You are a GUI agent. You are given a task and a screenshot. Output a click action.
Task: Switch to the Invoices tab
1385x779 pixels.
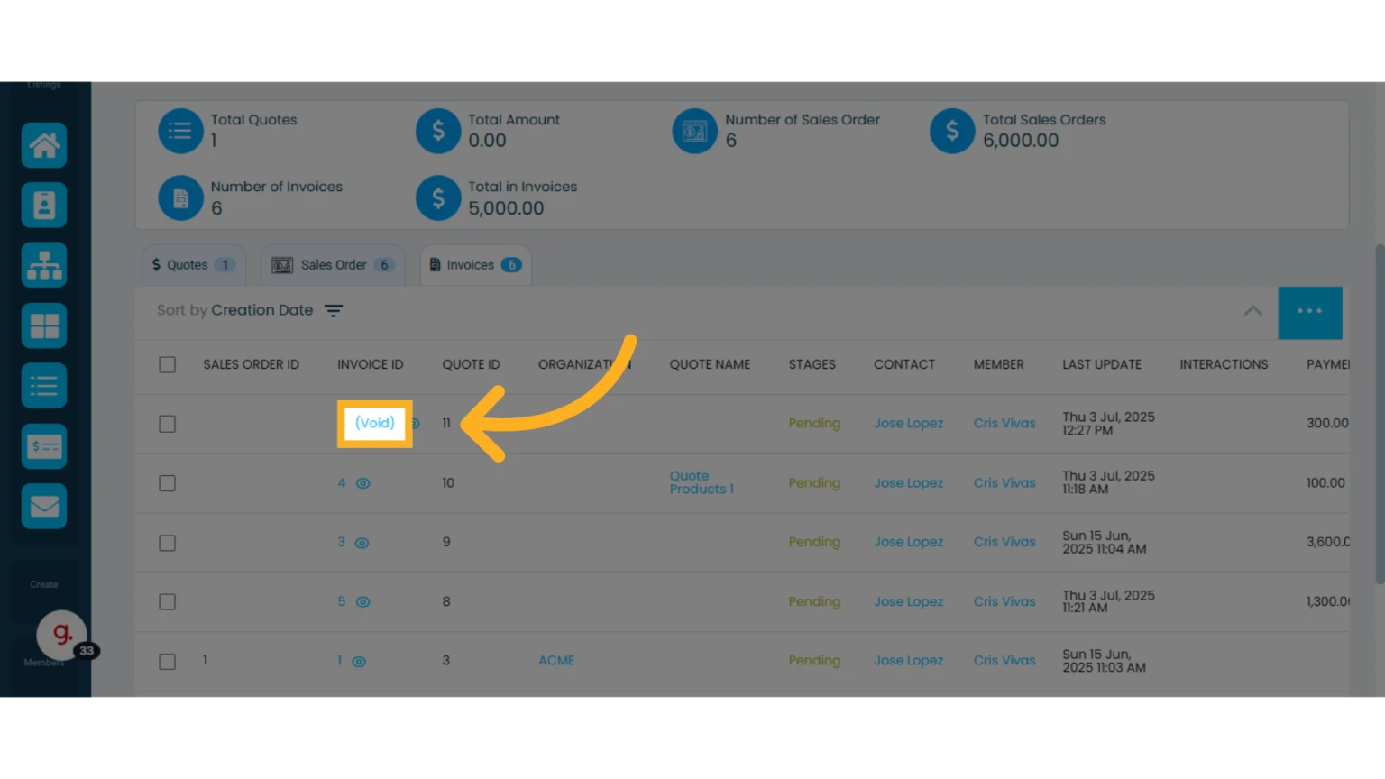476,265
